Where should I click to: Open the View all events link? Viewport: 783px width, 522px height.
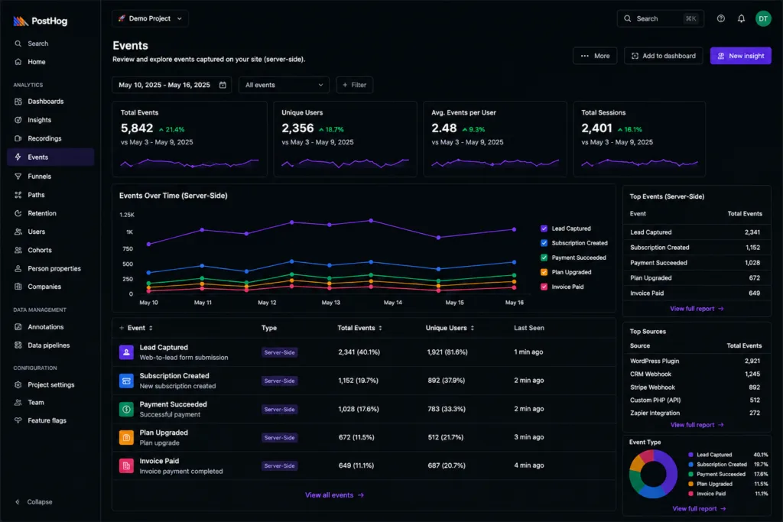click(x=335, y=495)
